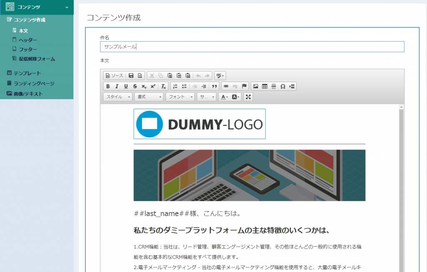Open the 書式 (format) dropdown
The height and width of the screenshot is (272, 427).
point(149,97)
